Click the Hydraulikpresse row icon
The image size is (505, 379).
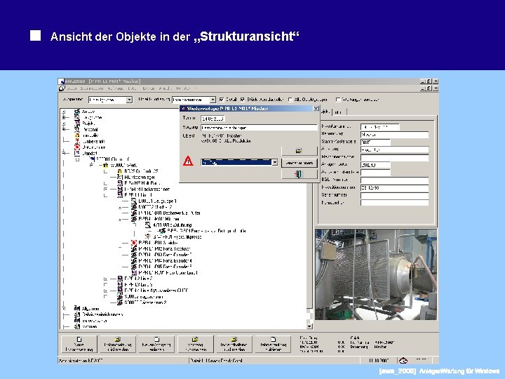point(148,237)
